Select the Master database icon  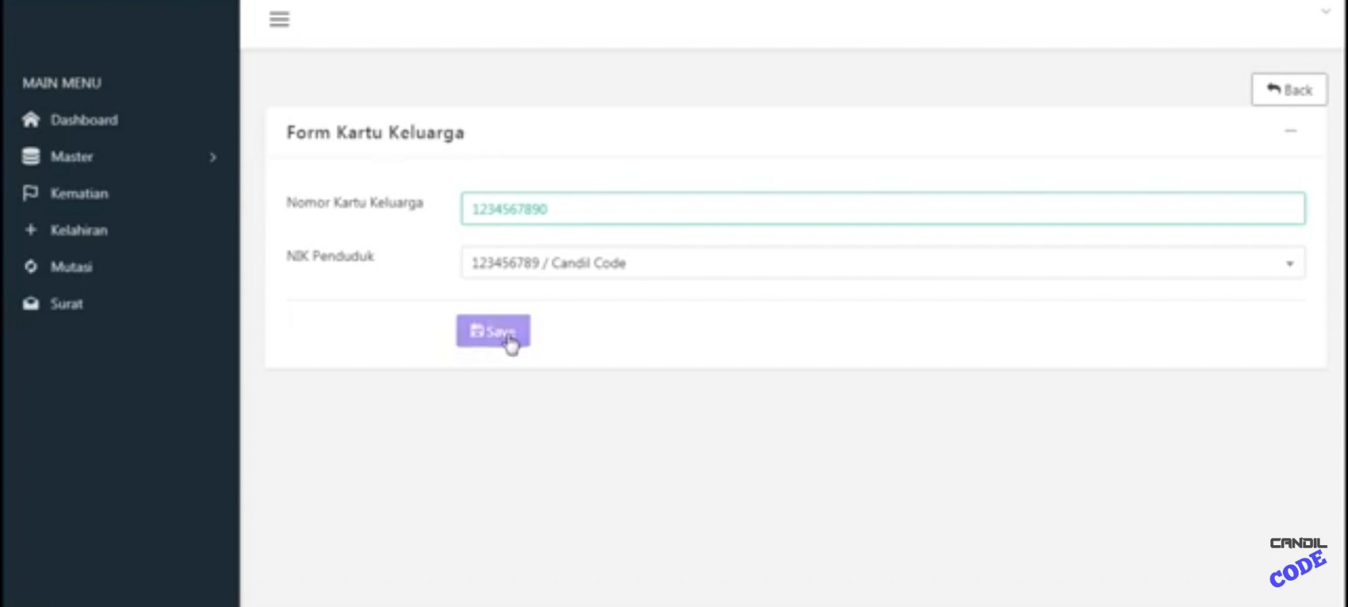[30, 156]
